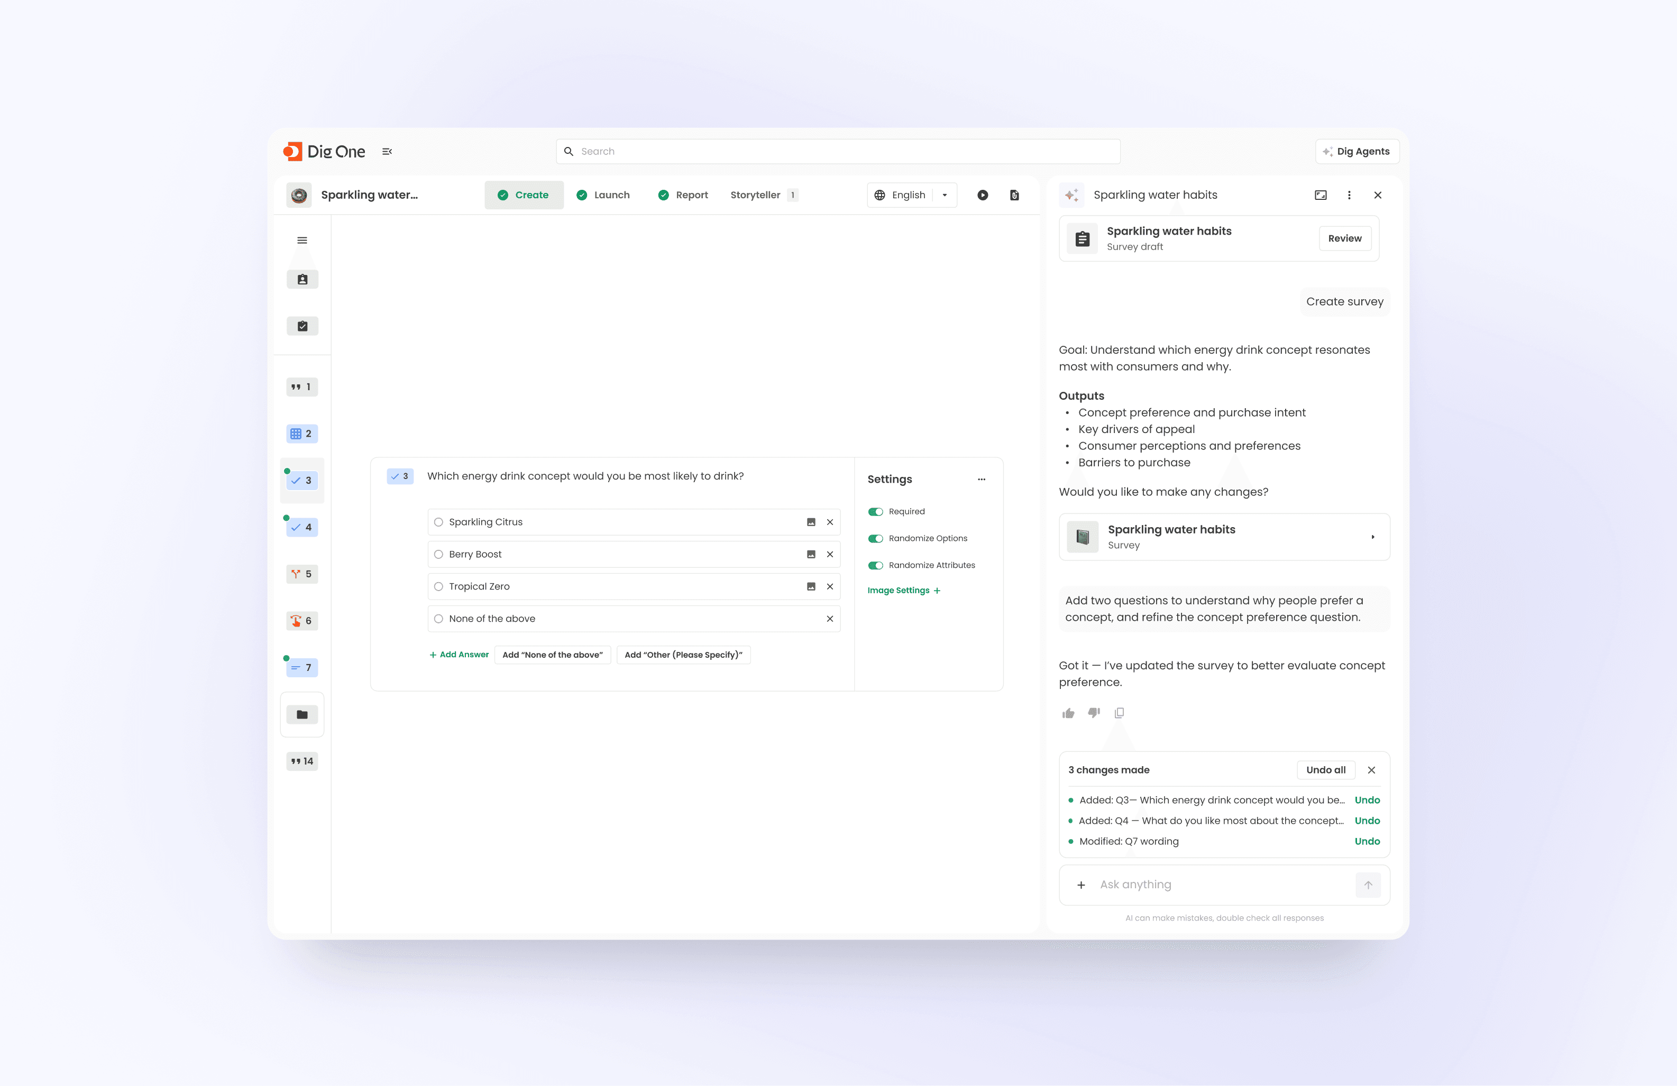Switch to the Create tab
This screenshot has height=1086, width=1677.
(x=524, y=195)
